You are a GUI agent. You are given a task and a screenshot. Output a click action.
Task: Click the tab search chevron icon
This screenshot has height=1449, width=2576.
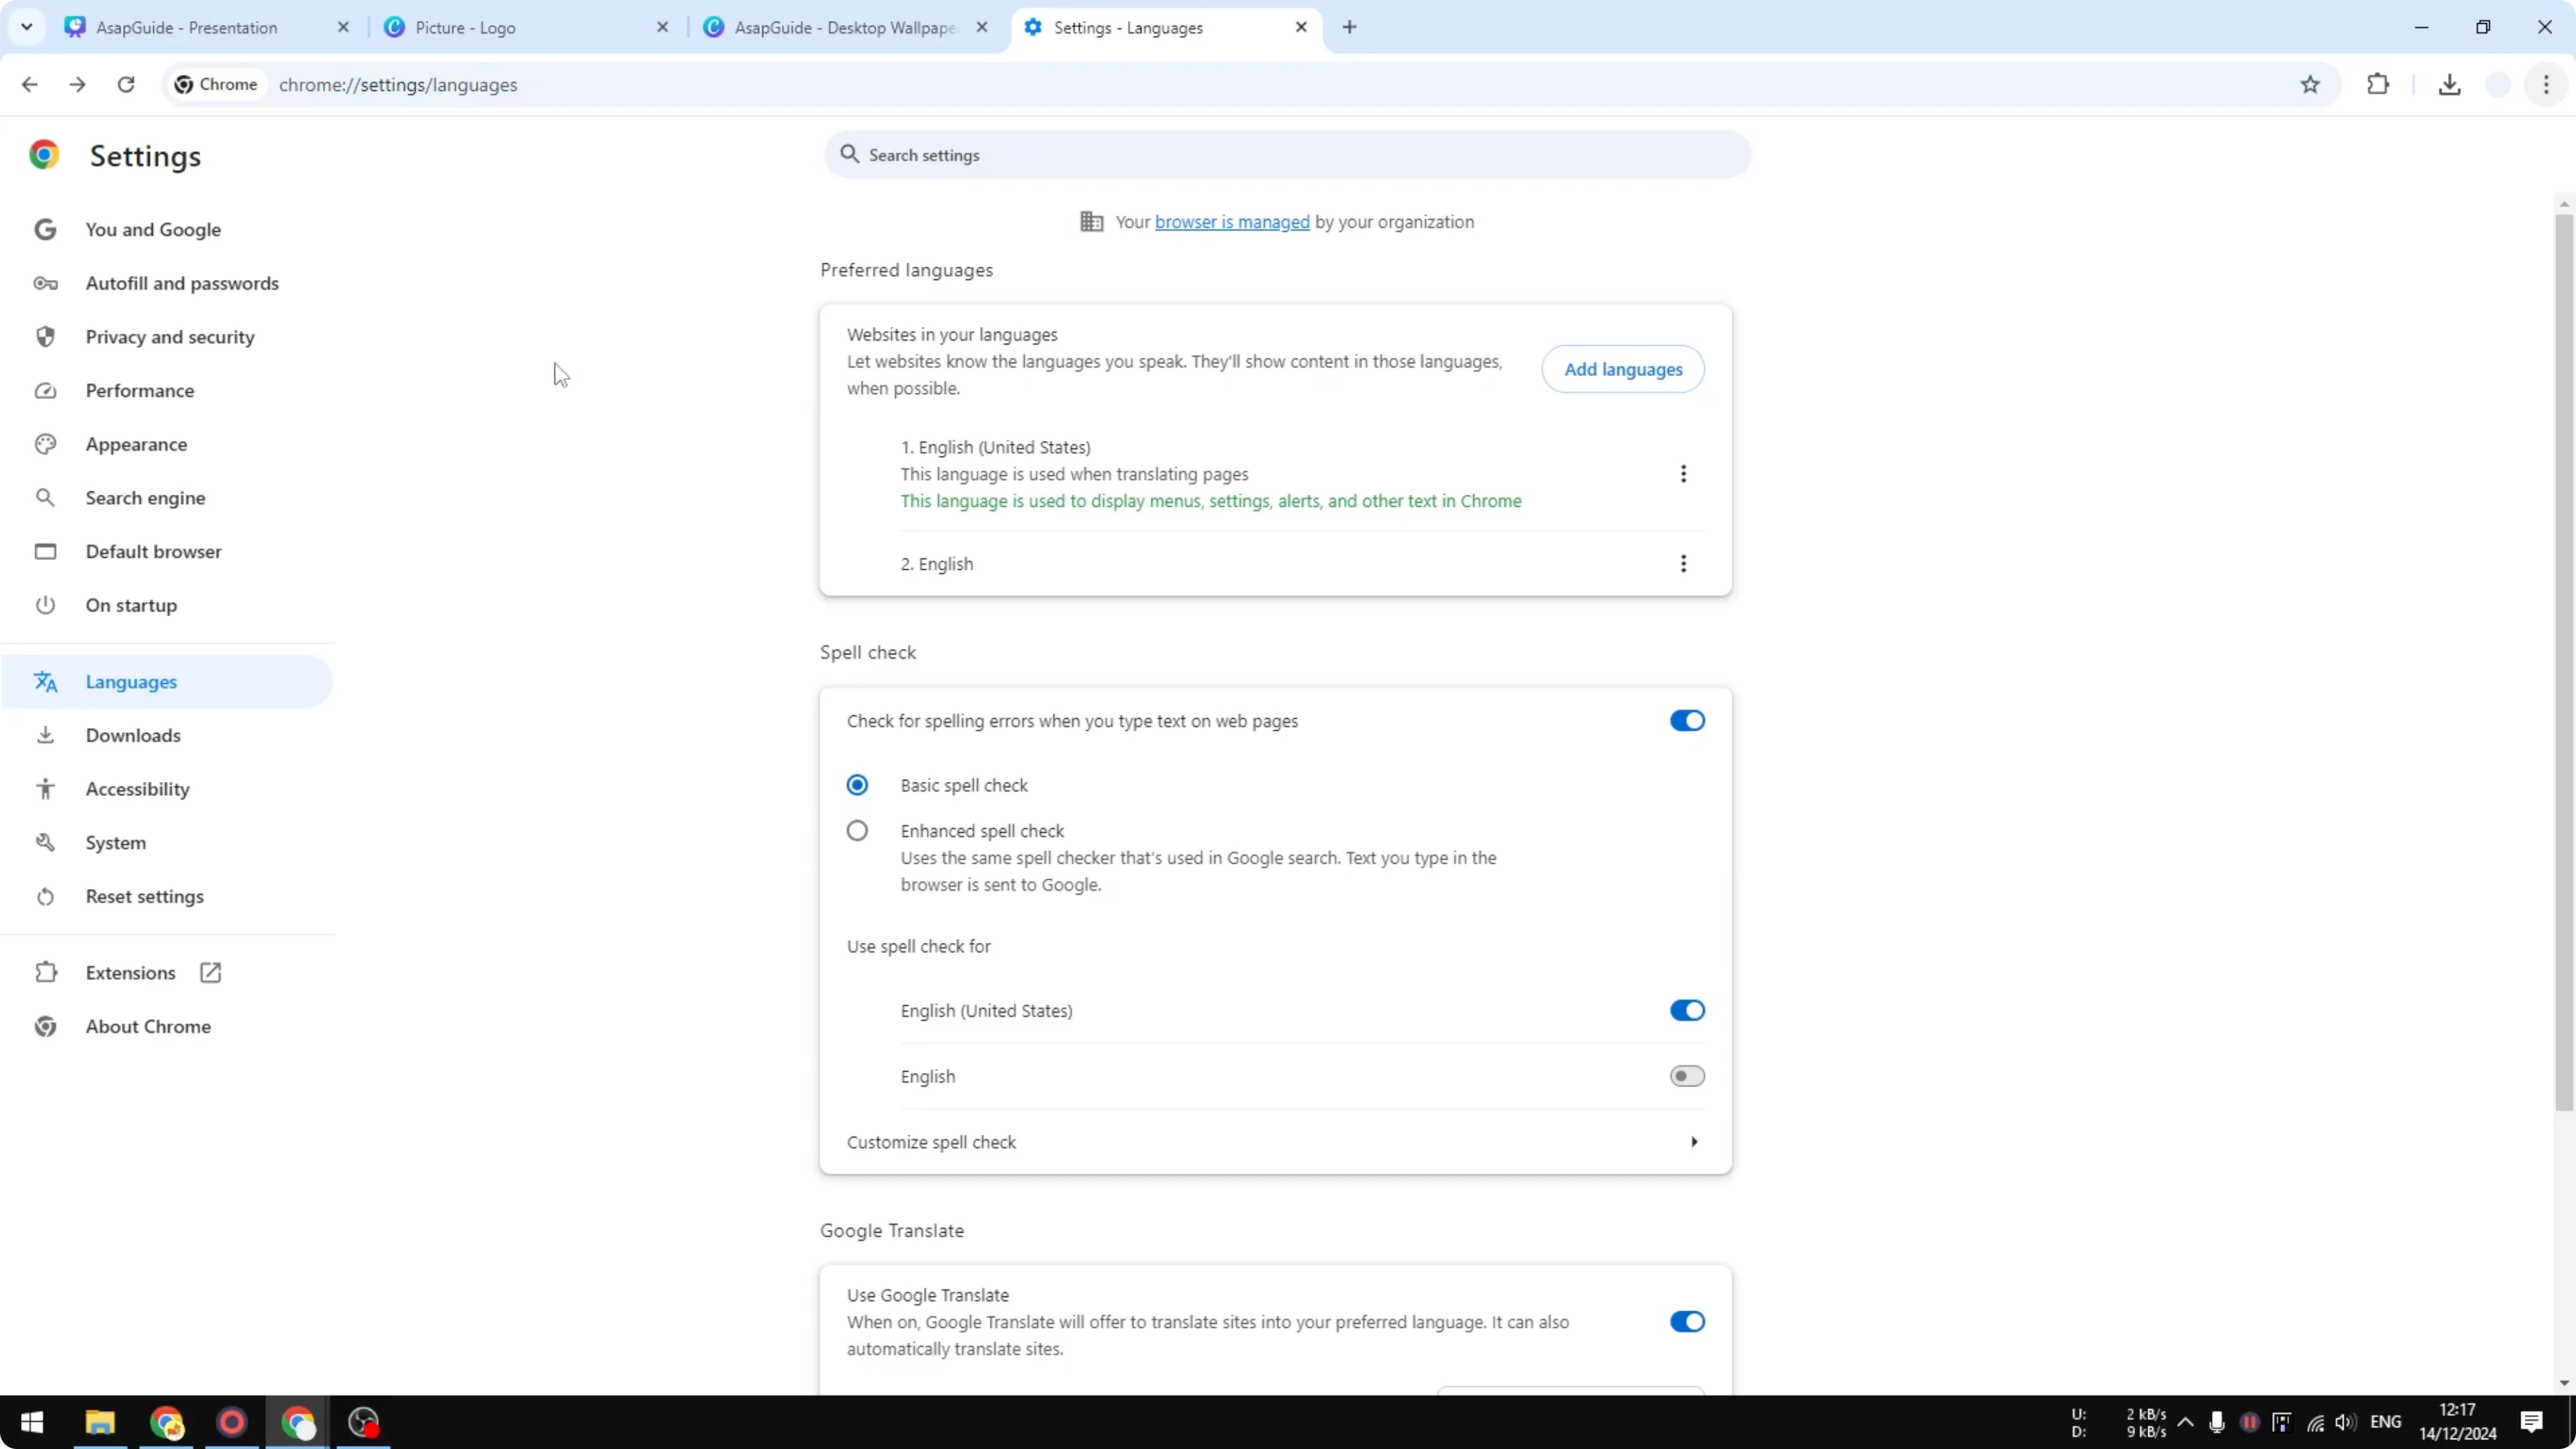coord(27,27)
